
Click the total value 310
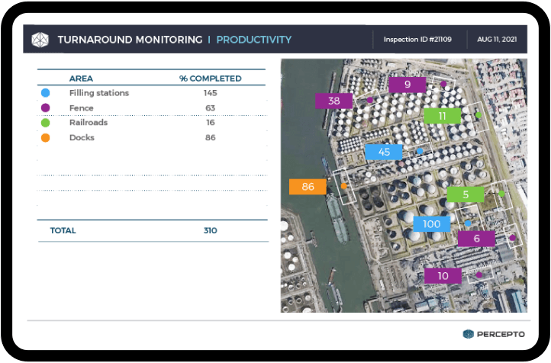point(210,230)
